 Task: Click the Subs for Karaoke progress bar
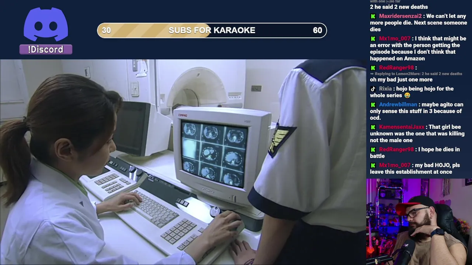tap(212, 30)
